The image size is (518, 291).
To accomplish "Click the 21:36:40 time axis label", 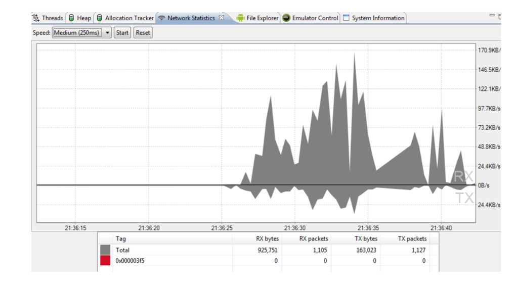I will point(441,228).
